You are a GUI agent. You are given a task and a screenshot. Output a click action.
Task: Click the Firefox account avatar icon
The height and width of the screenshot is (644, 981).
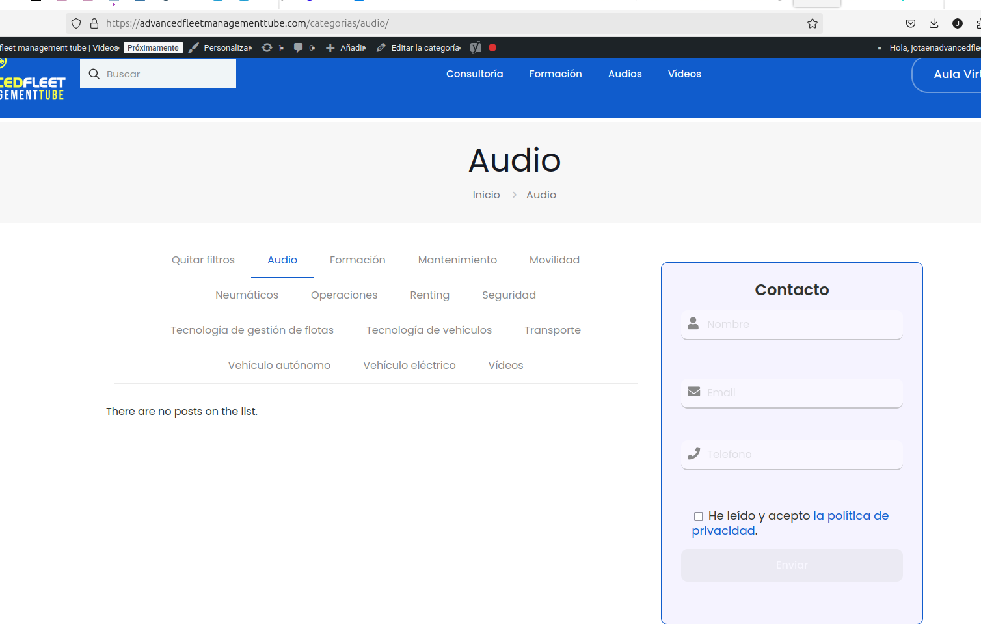957,23
